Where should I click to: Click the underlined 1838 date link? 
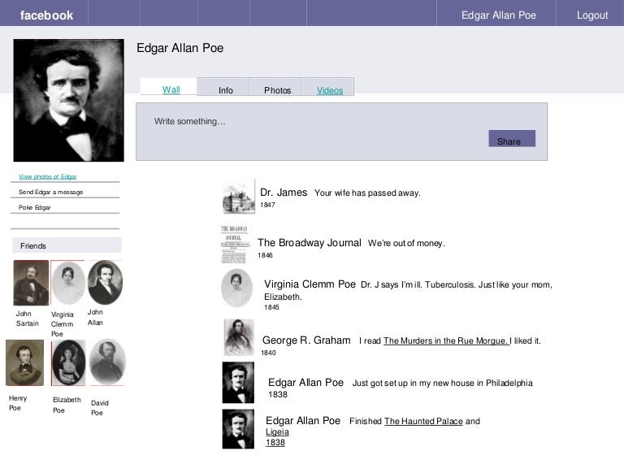click(275, 443)
